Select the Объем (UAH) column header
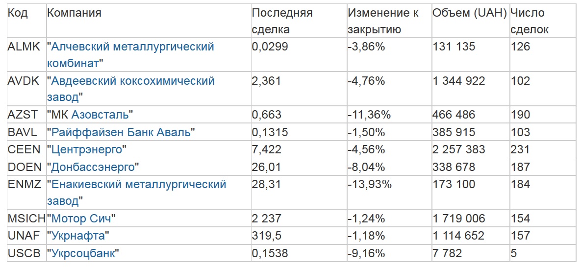This screenshot has height=267, width=581. coord(469,13)
